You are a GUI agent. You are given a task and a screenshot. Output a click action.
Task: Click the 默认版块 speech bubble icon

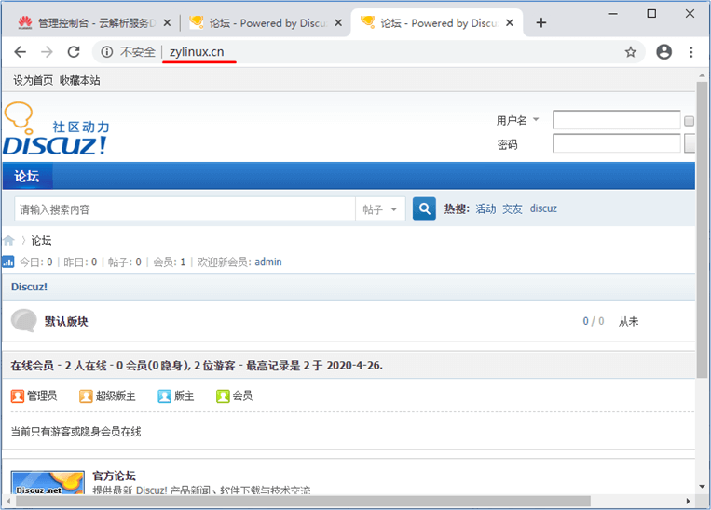click(x=23, y=321)
